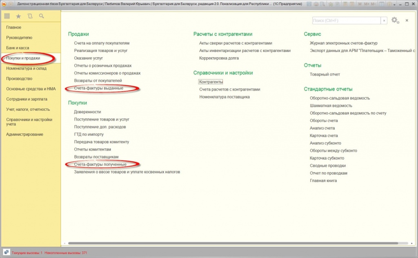Screen dimensions: 418x258
Task: Open Favorites with the star icon
Action: tap(18, 16)
